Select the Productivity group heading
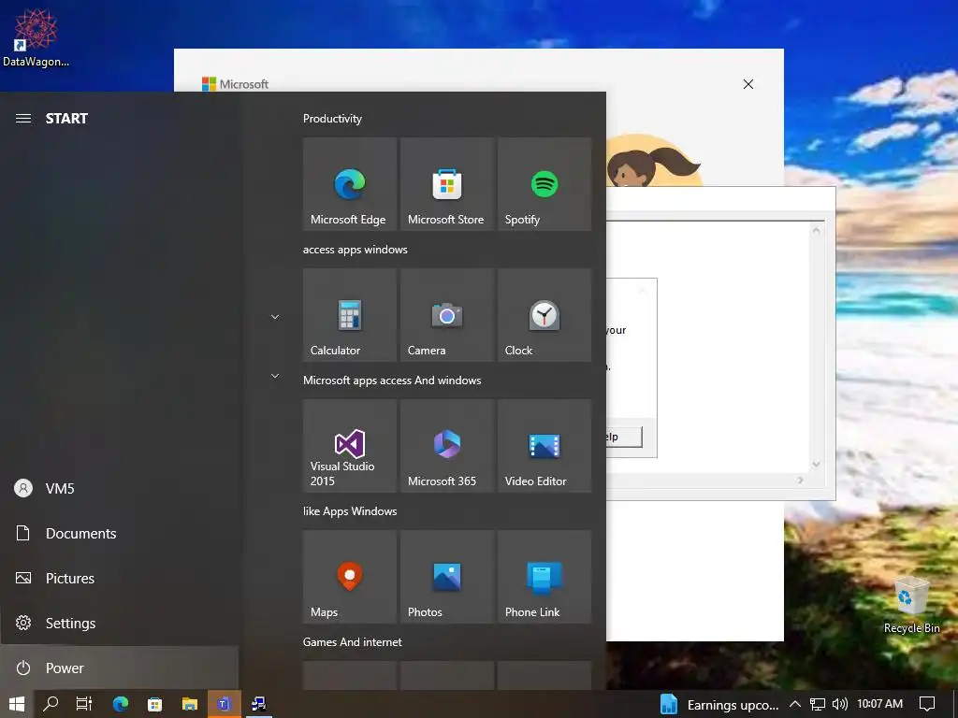This screenshot has height=718, width=958. click(332, 119)
